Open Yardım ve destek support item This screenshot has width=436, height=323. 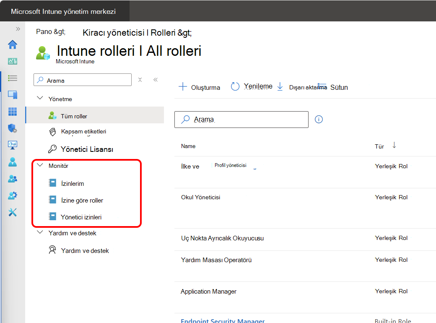coord(85,251)
